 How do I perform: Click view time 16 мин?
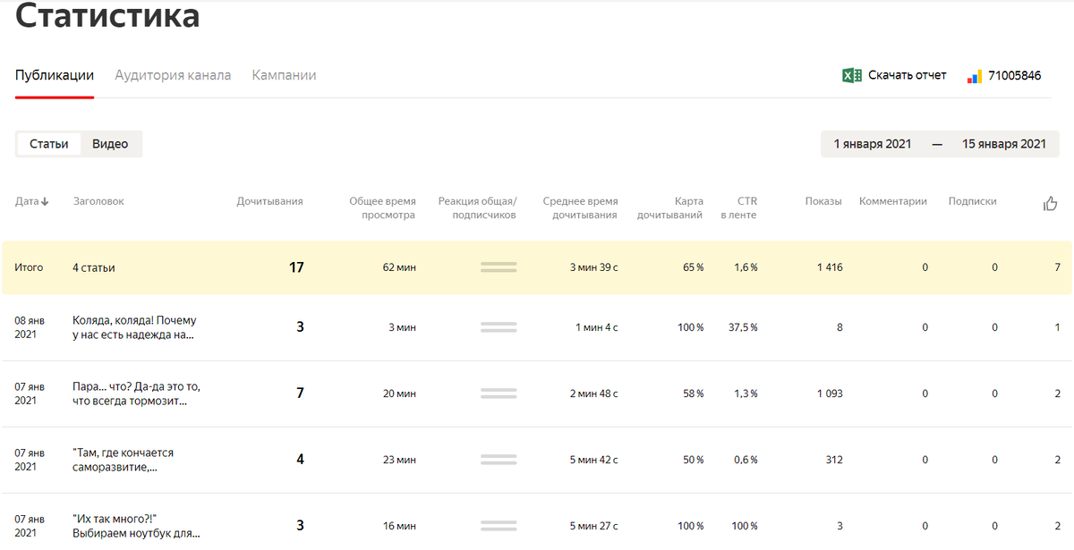tap(398, 526)
